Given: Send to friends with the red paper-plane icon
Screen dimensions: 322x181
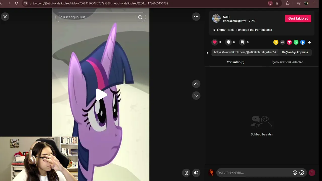Looking at the screenshot, I should pos(289,42).
